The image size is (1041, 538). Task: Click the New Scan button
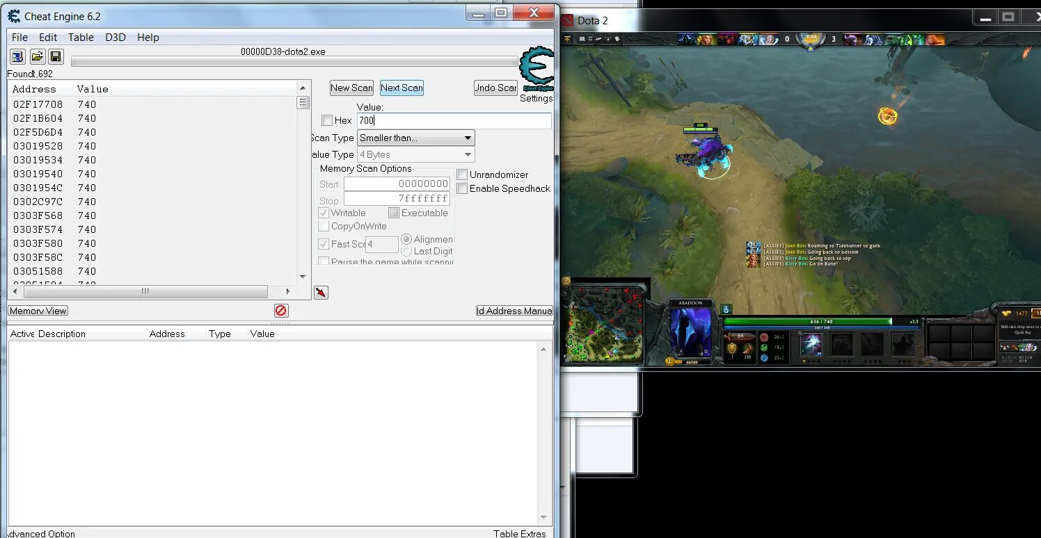point(351,88)
